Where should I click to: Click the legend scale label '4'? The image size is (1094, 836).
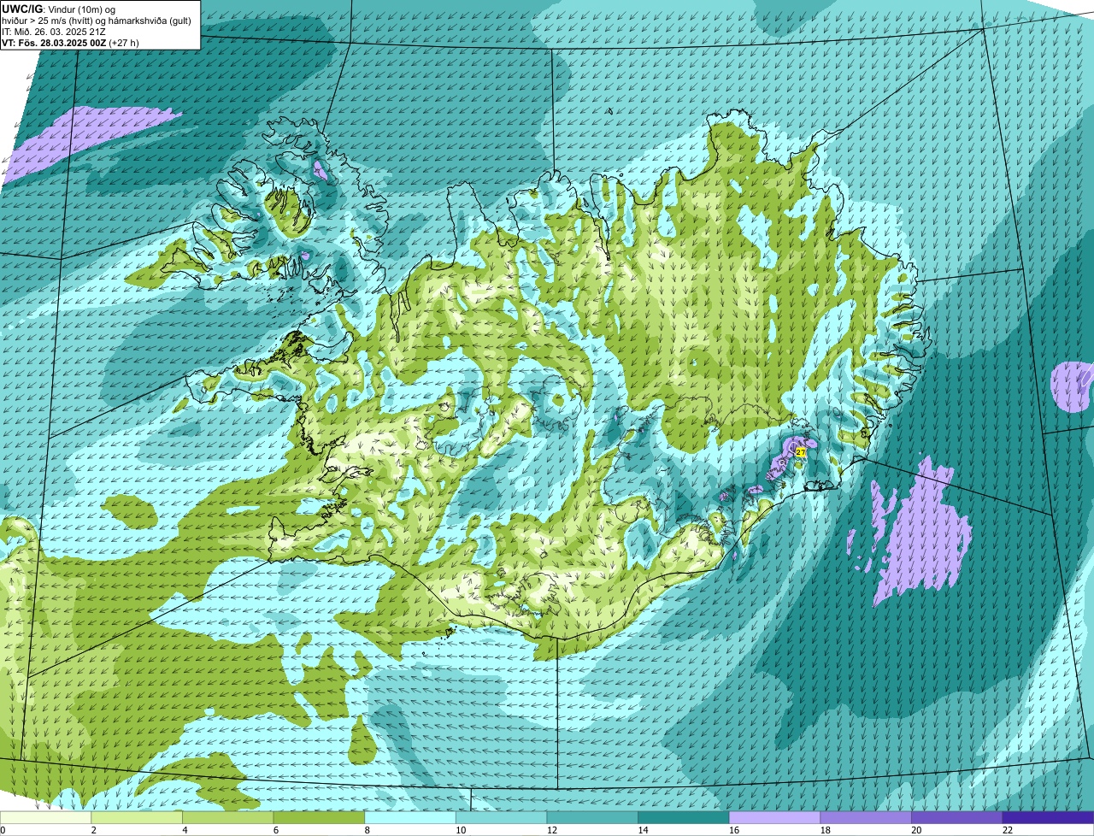tap(185, 830)
